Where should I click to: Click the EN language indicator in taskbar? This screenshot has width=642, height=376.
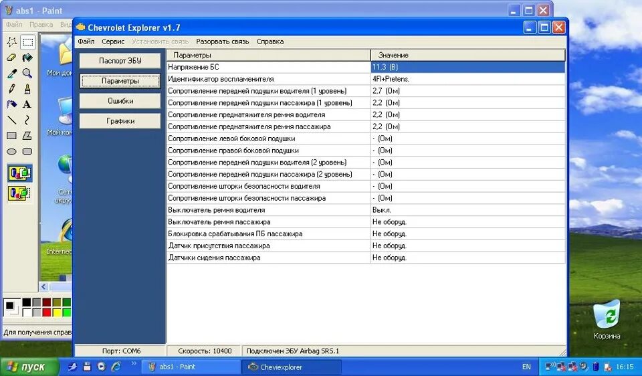point(526,367)
